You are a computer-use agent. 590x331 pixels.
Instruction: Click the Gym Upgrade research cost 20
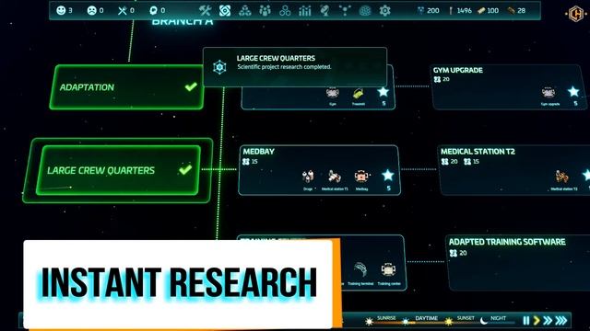[442, 79]
